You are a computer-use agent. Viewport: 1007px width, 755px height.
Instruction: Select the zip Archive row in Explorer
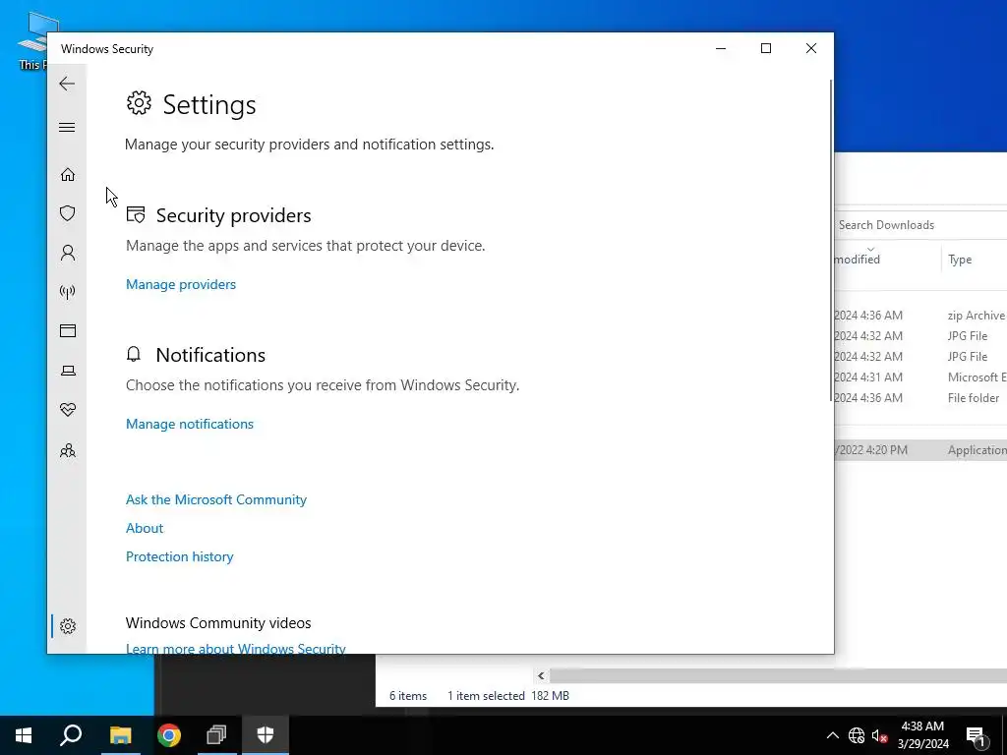click(920, 316)
